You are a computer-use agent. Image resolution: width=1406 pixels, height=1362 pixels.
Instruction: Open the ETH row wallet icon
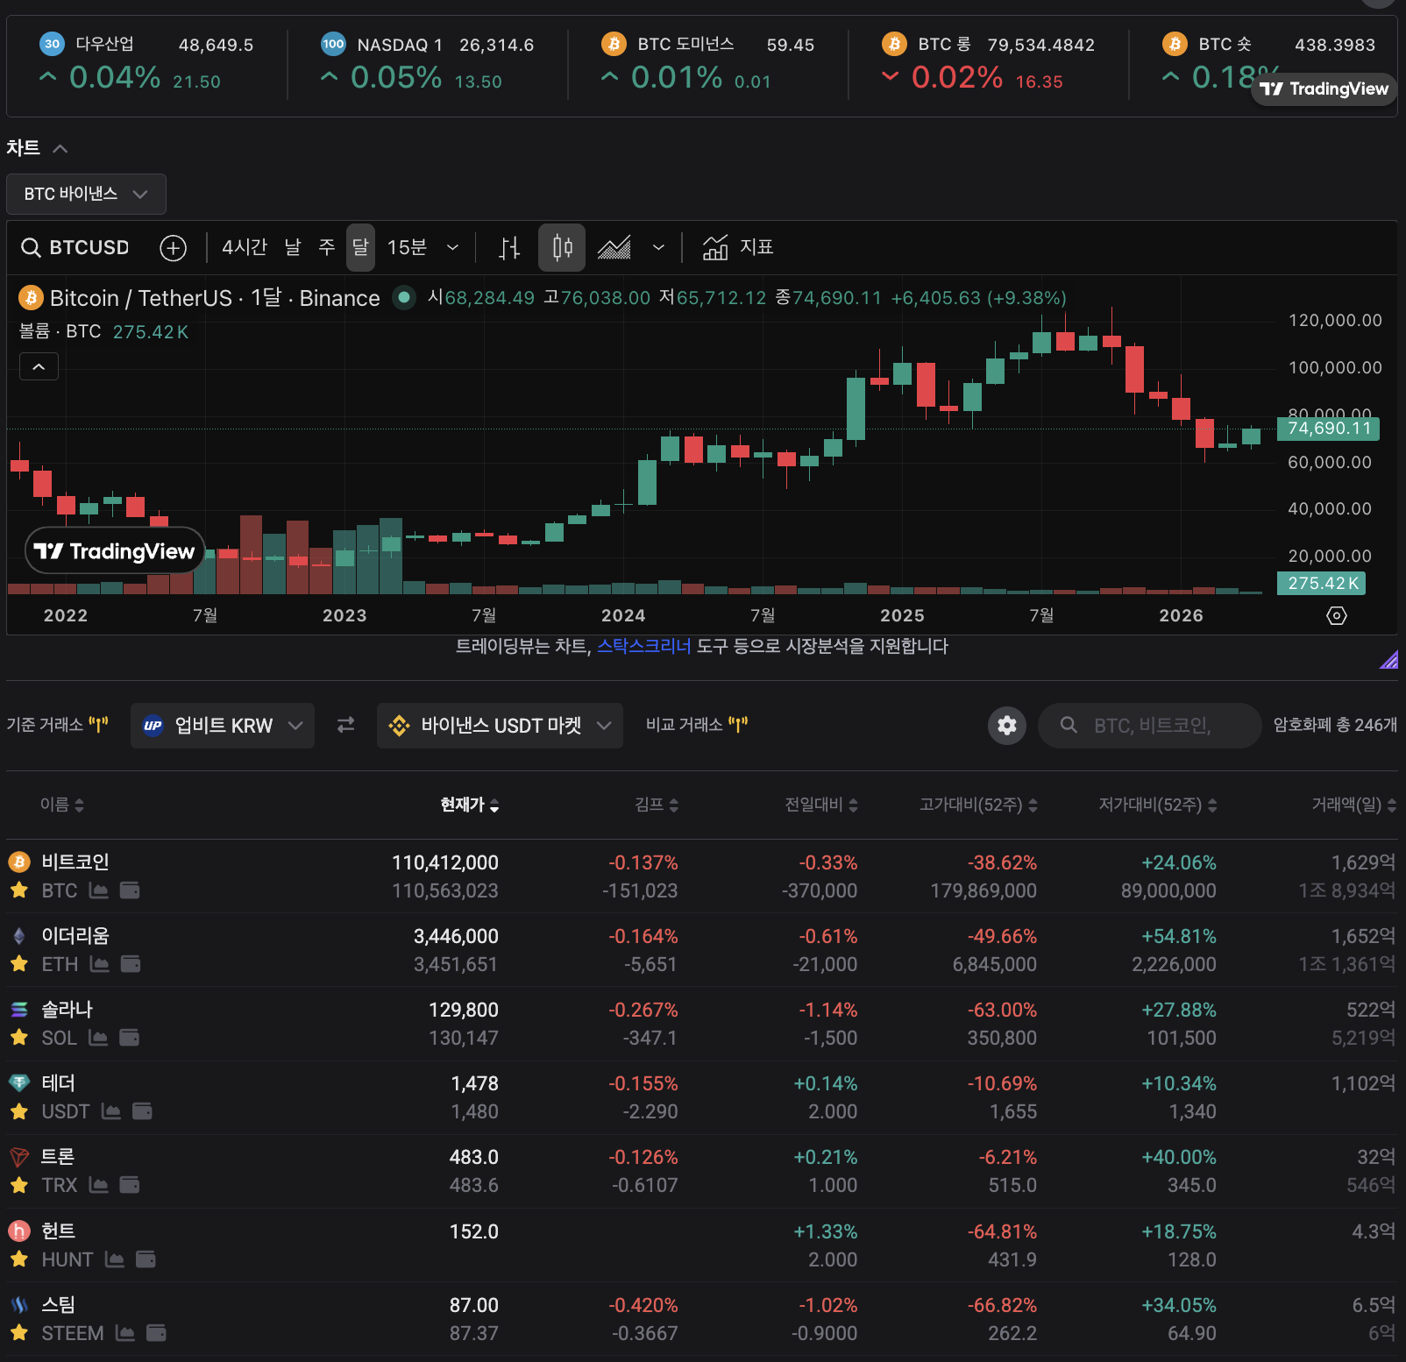[131, 964]
